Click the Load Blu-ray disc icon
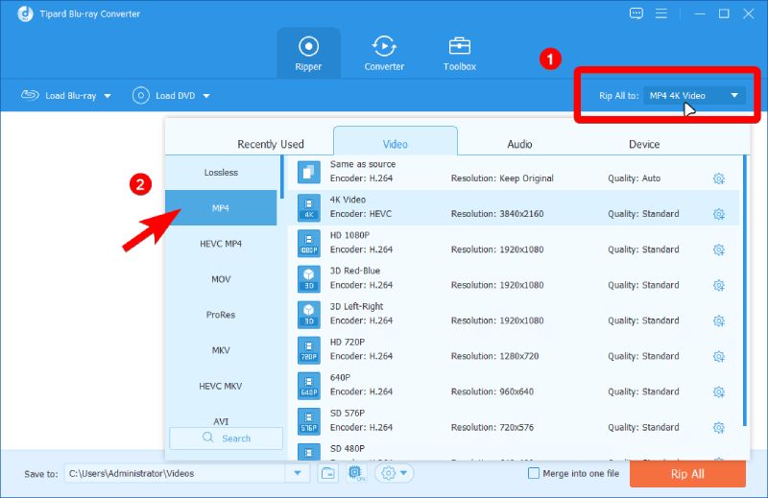The height and width of the screenshot is (498, 768). pos(30,95)
